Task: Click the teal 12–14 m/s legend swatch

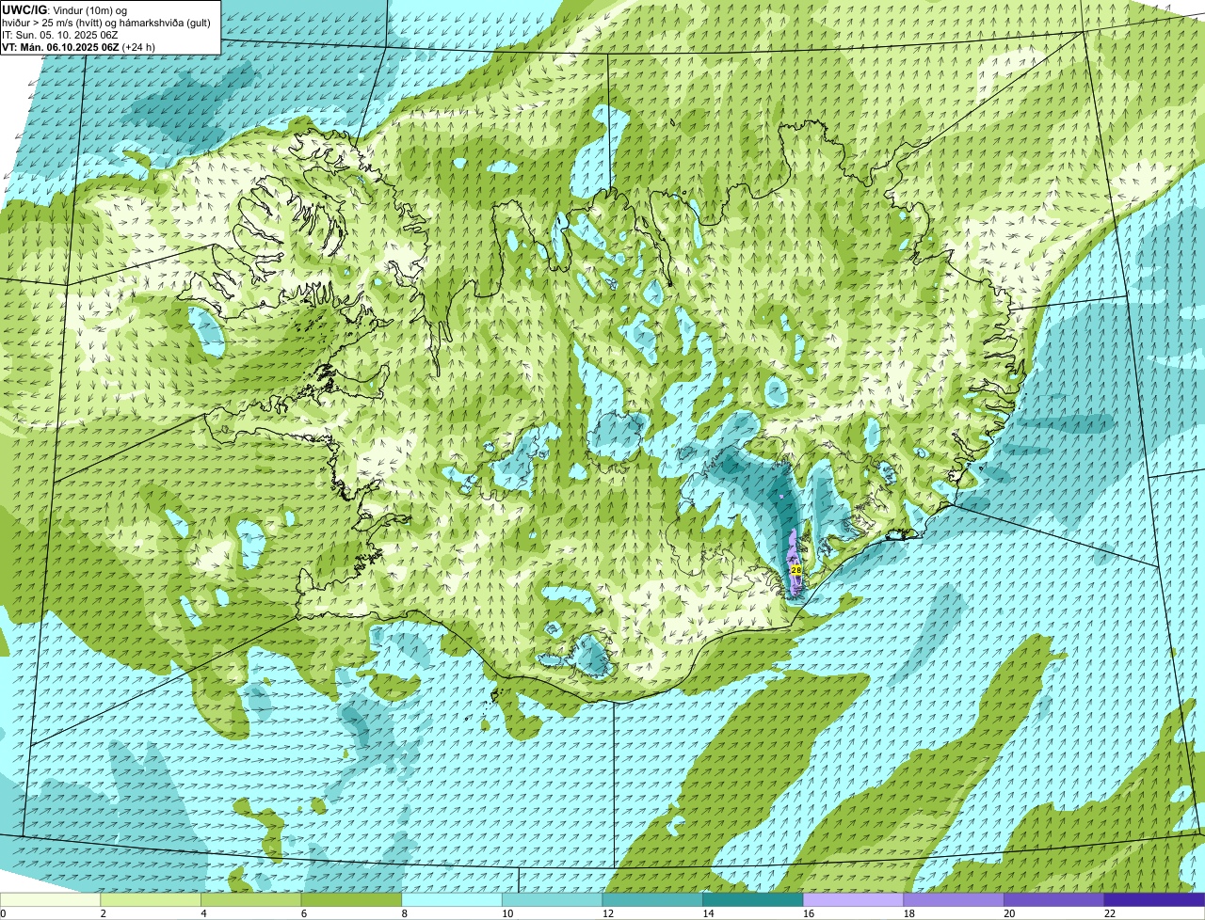Action: click(x=652, y=899)
